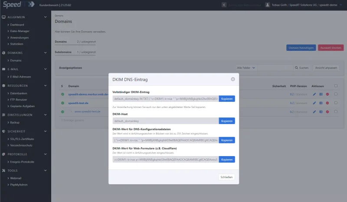Open Backup in the sidebar
The width and height of the screenshot is (347, 202).
click(15, 122)
